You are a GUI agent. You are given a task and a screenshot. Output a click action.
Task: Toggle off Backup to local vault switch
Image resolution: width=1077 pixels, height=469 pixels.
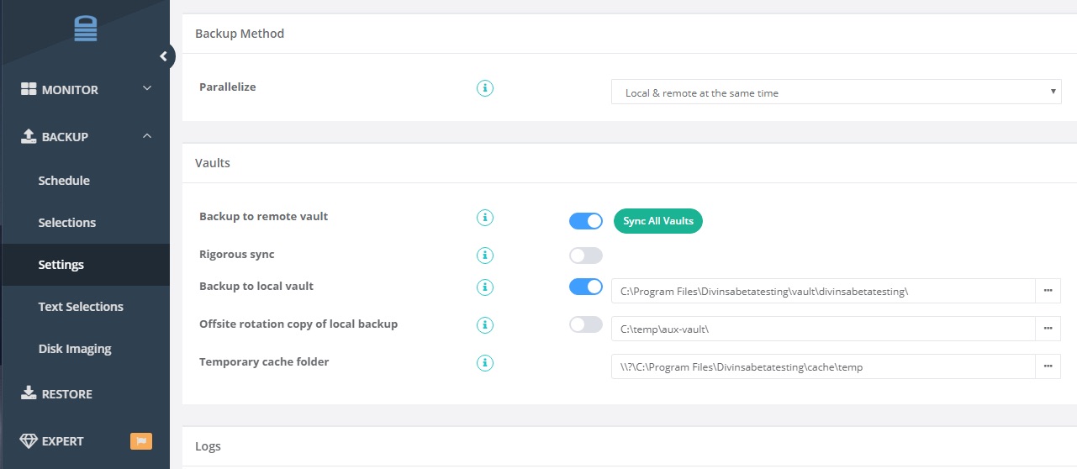[x=586, y=287]
